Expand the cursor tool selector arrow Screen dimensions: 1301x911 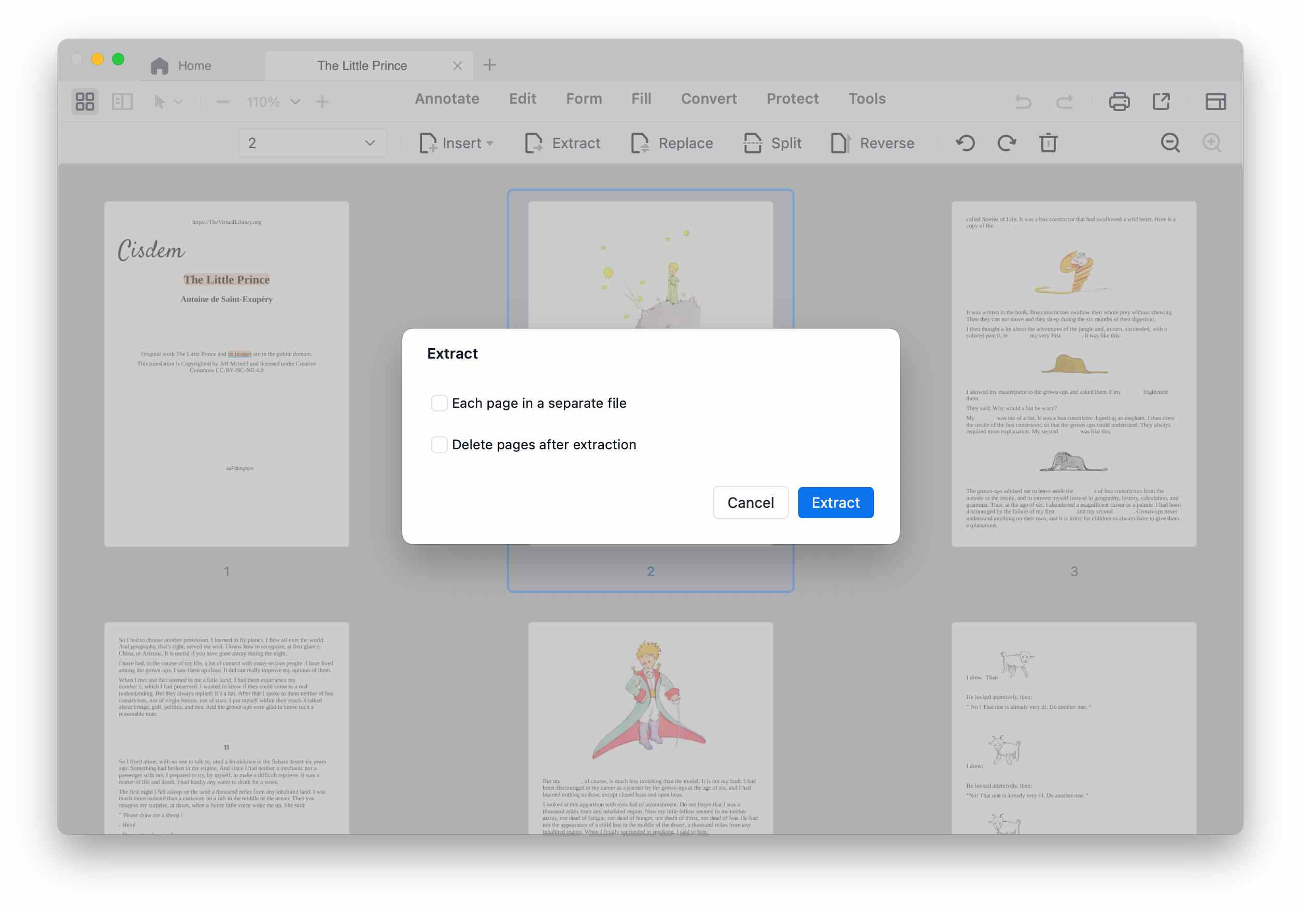point(178,102)
